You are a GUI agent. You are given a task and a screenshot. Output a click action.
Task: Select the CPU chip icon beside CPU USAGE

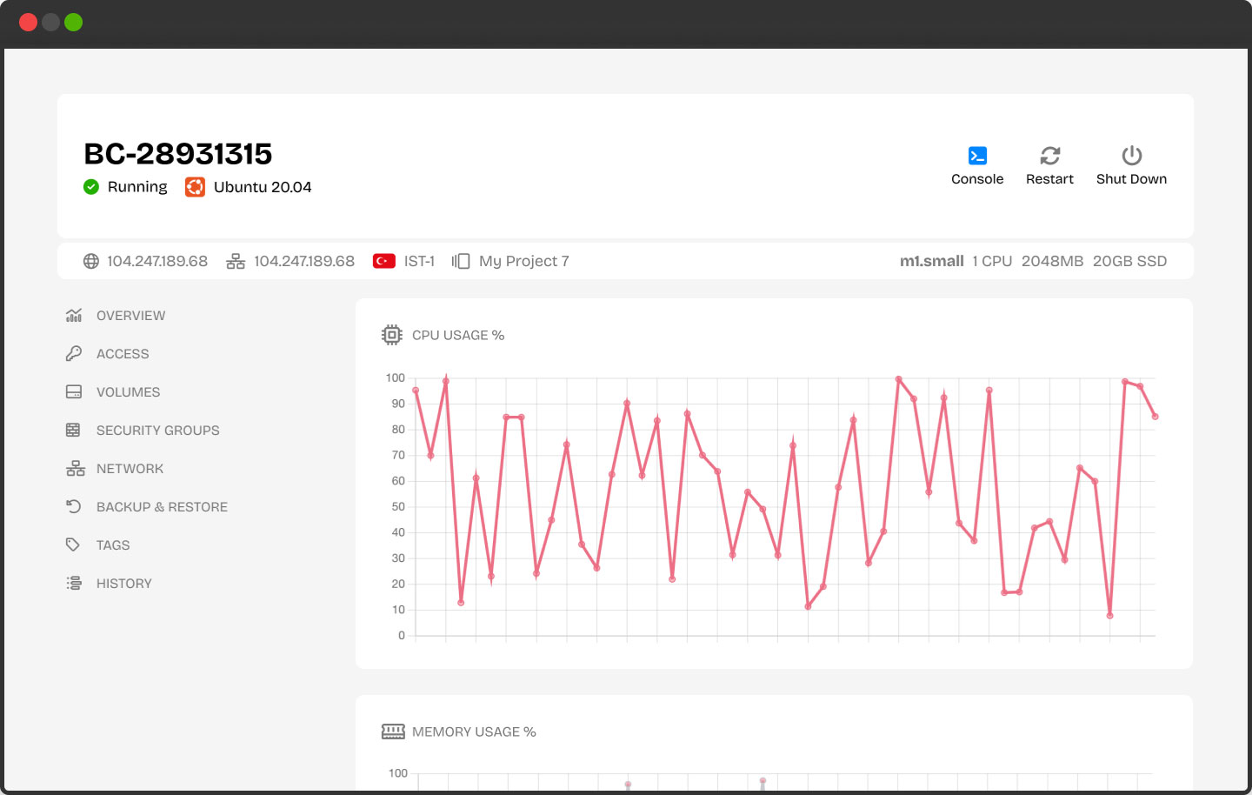pyautogui.click(x=392, y=334)
